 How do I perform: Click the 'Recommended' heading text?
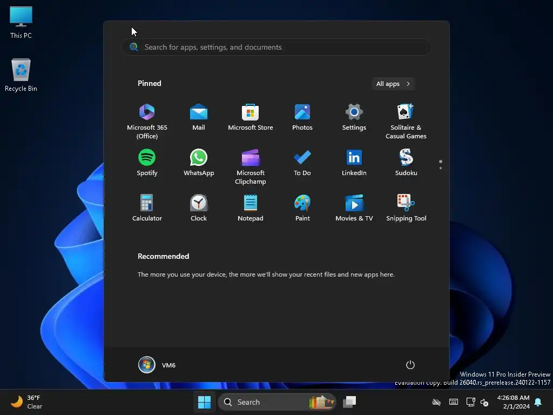tap(163, 256)
